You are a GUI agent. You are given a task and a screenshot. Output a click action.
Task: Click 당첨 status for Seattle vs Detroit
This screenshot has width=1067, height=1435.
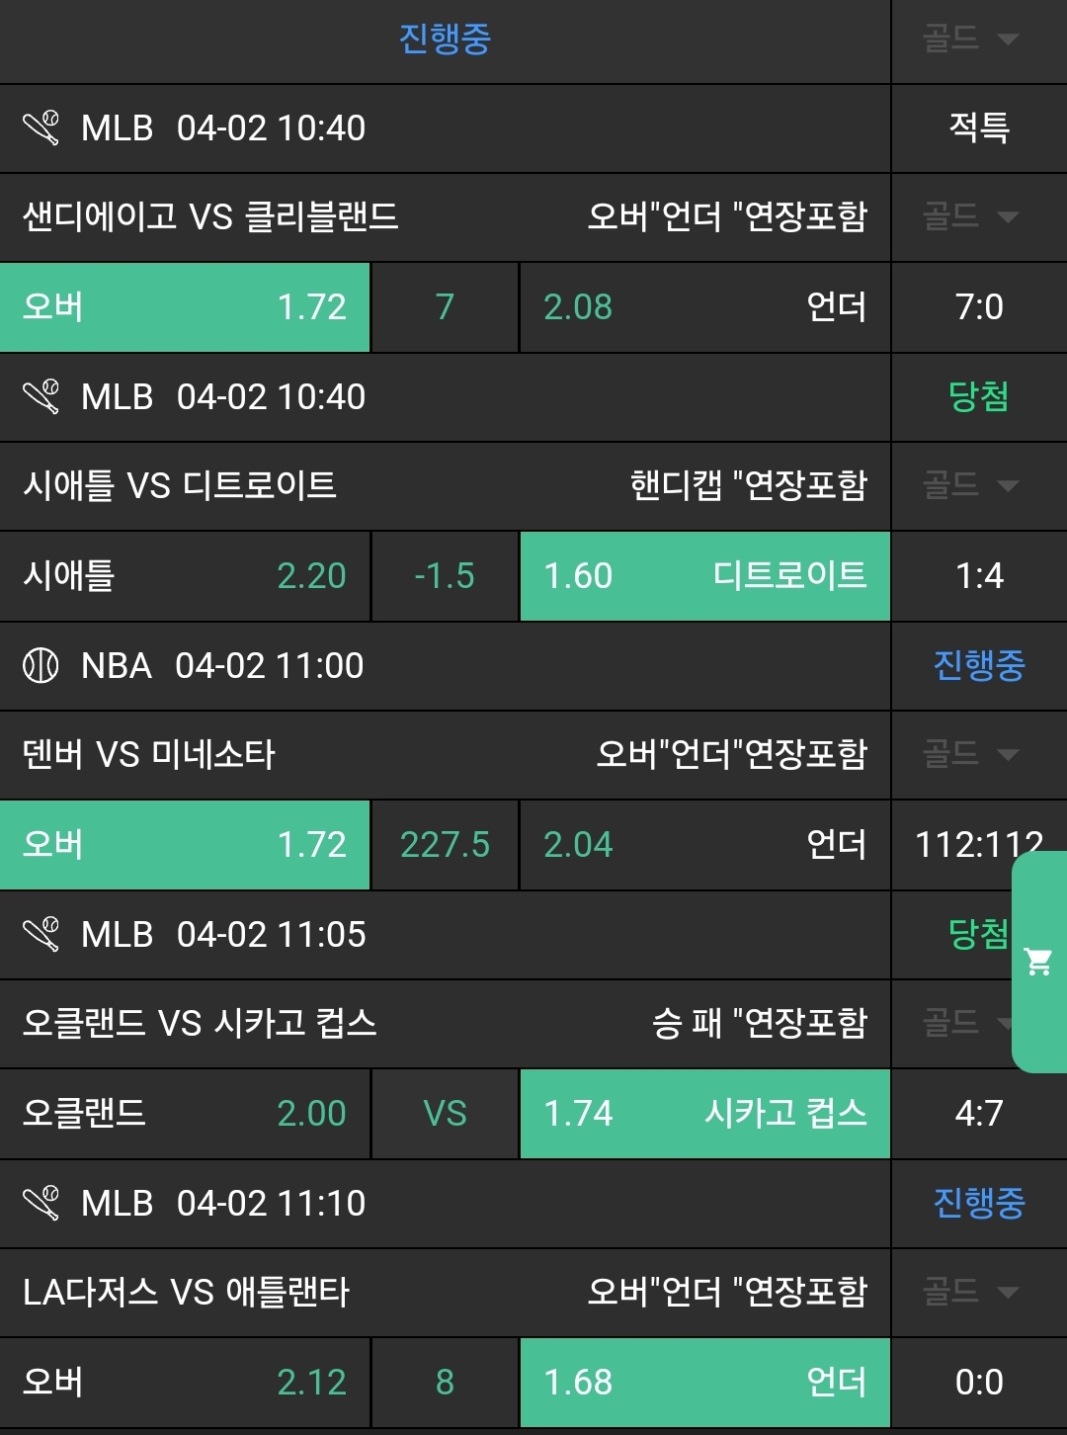pyautogui.click(x=979, y=397)
